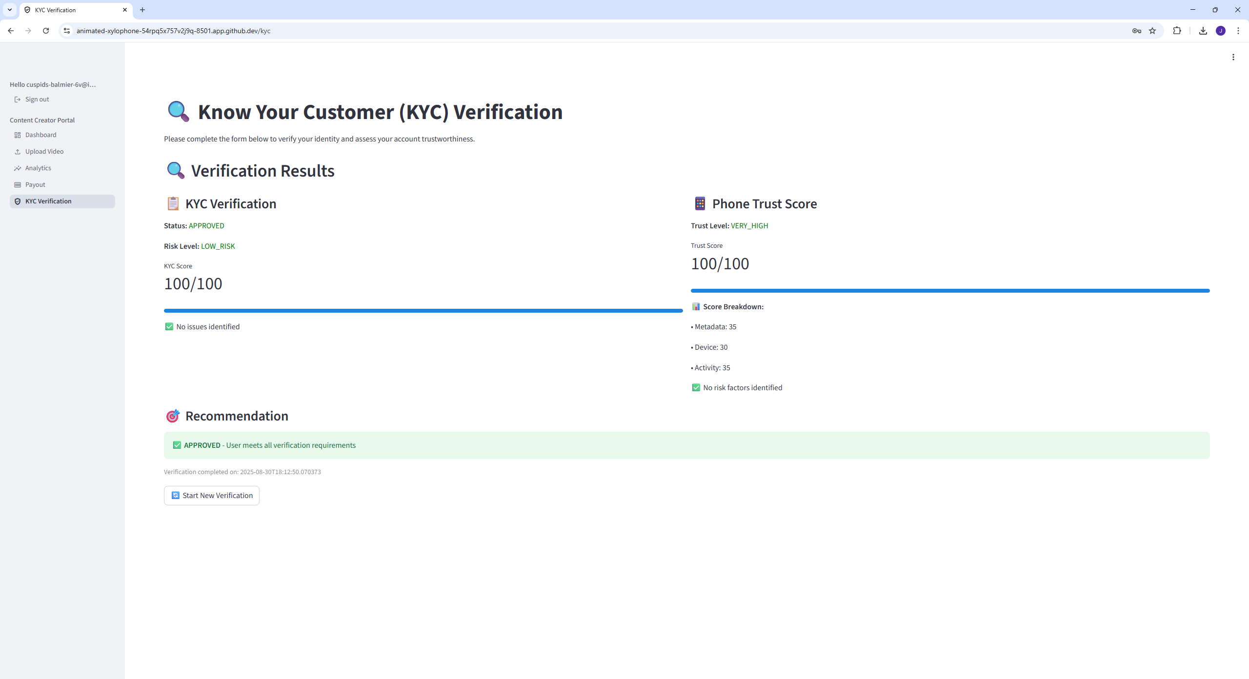Click the No issues identified checkmark
The height and width of the screenshot is (679, 1249).
pyautogui.click(x=169, y=327)
